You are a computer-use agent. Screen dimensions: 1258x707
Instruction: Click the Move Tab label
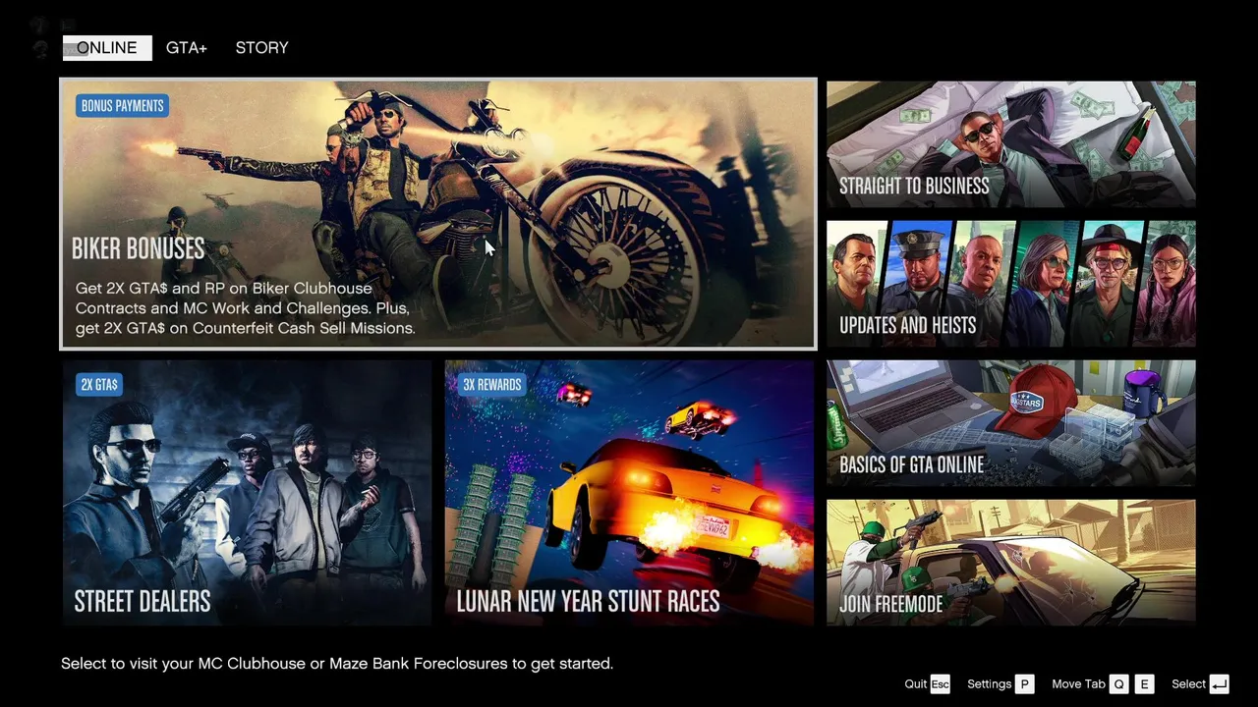coord(1078,684)
